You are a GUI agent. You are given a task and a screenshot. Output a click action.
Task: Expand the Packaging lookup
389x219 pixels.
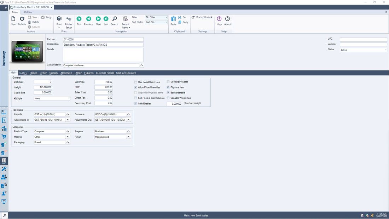pos(68,142)
